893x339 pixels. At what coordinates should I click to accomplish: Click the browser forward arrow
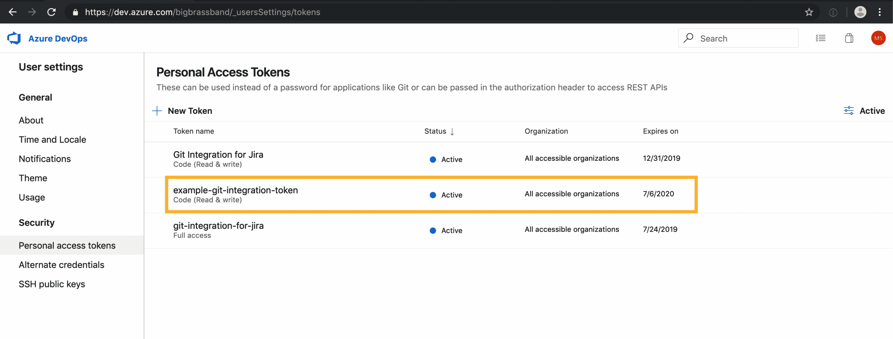coord(32,12)
